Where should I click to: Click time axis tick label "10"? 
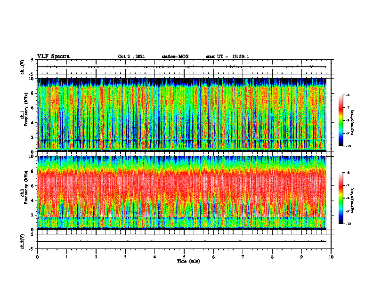pos(331,257)
